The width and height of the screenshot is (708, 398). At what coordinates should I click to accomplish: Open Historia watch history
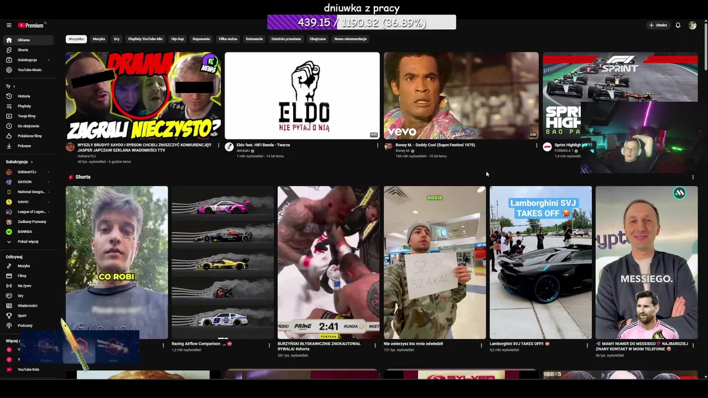point(29,96)
